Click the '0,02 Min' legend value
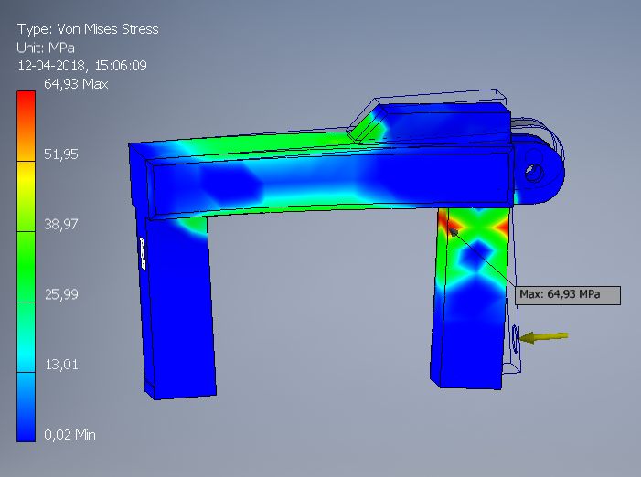The width and height of the screenshot is (641, 477). (69, 435)
